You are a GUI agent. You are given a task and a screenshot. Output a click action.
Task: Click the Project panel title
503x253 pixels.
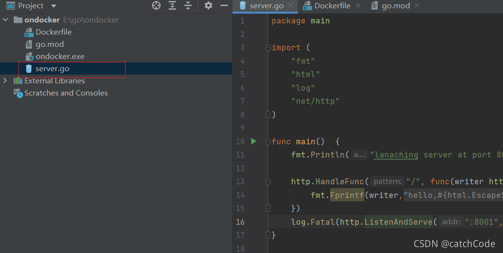[31, 6]
